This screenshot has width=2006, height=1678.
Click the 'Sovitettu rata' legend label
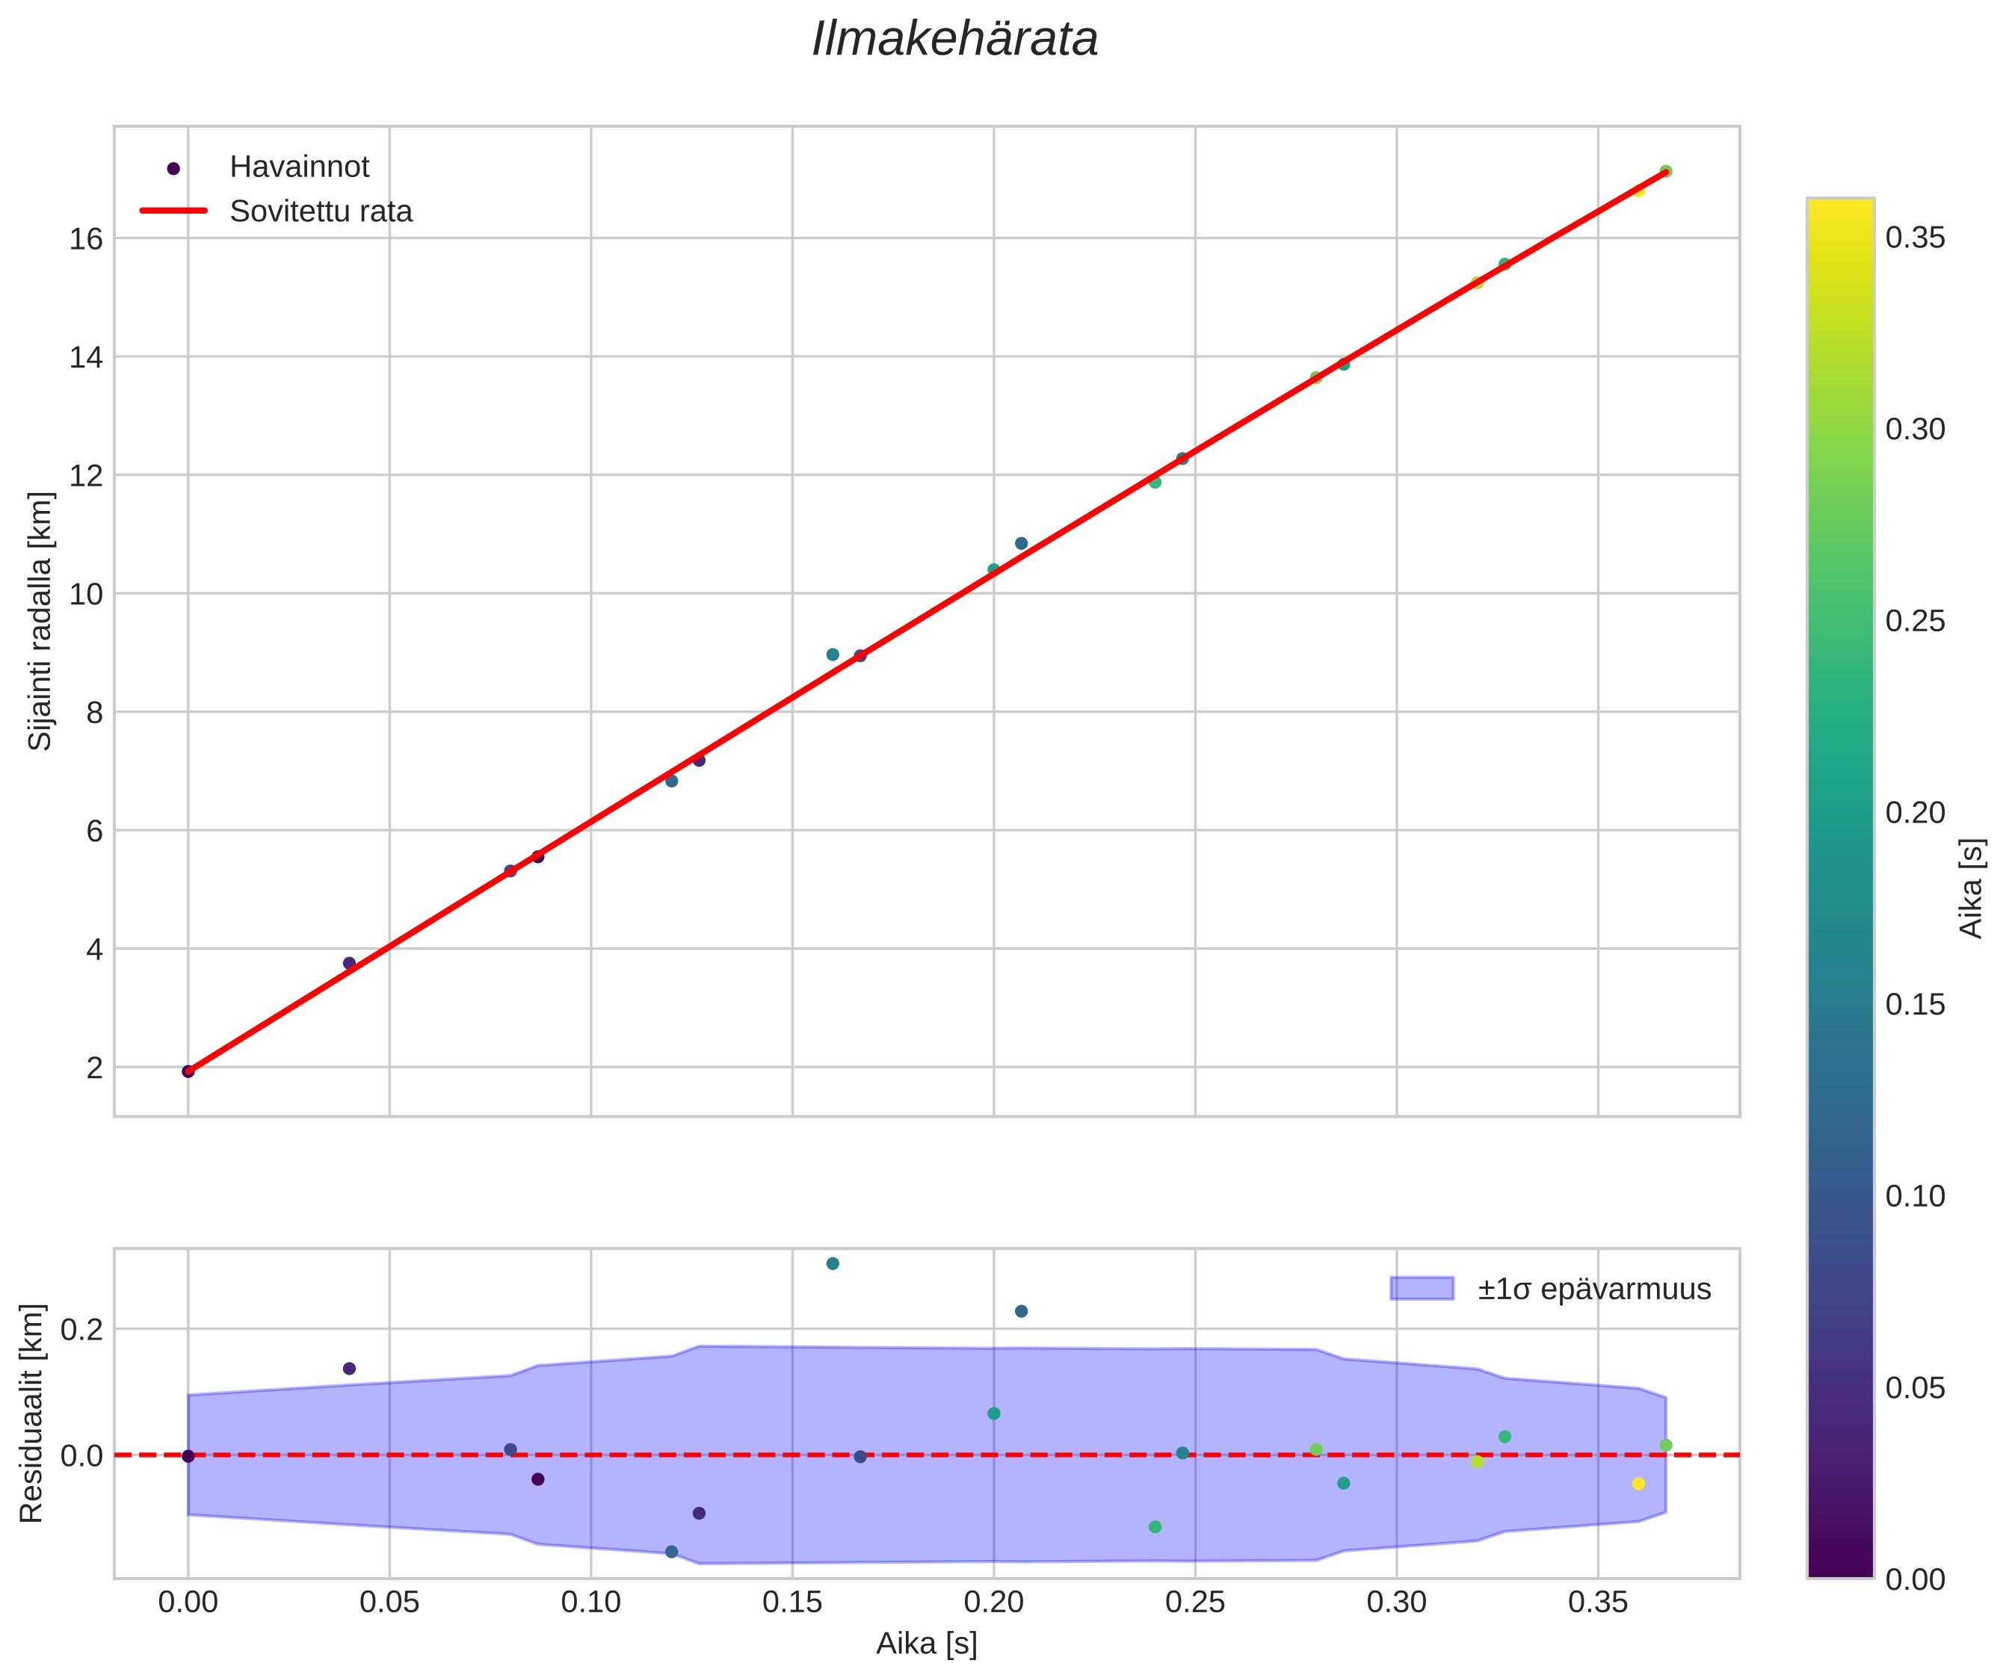tap(321, 211)
